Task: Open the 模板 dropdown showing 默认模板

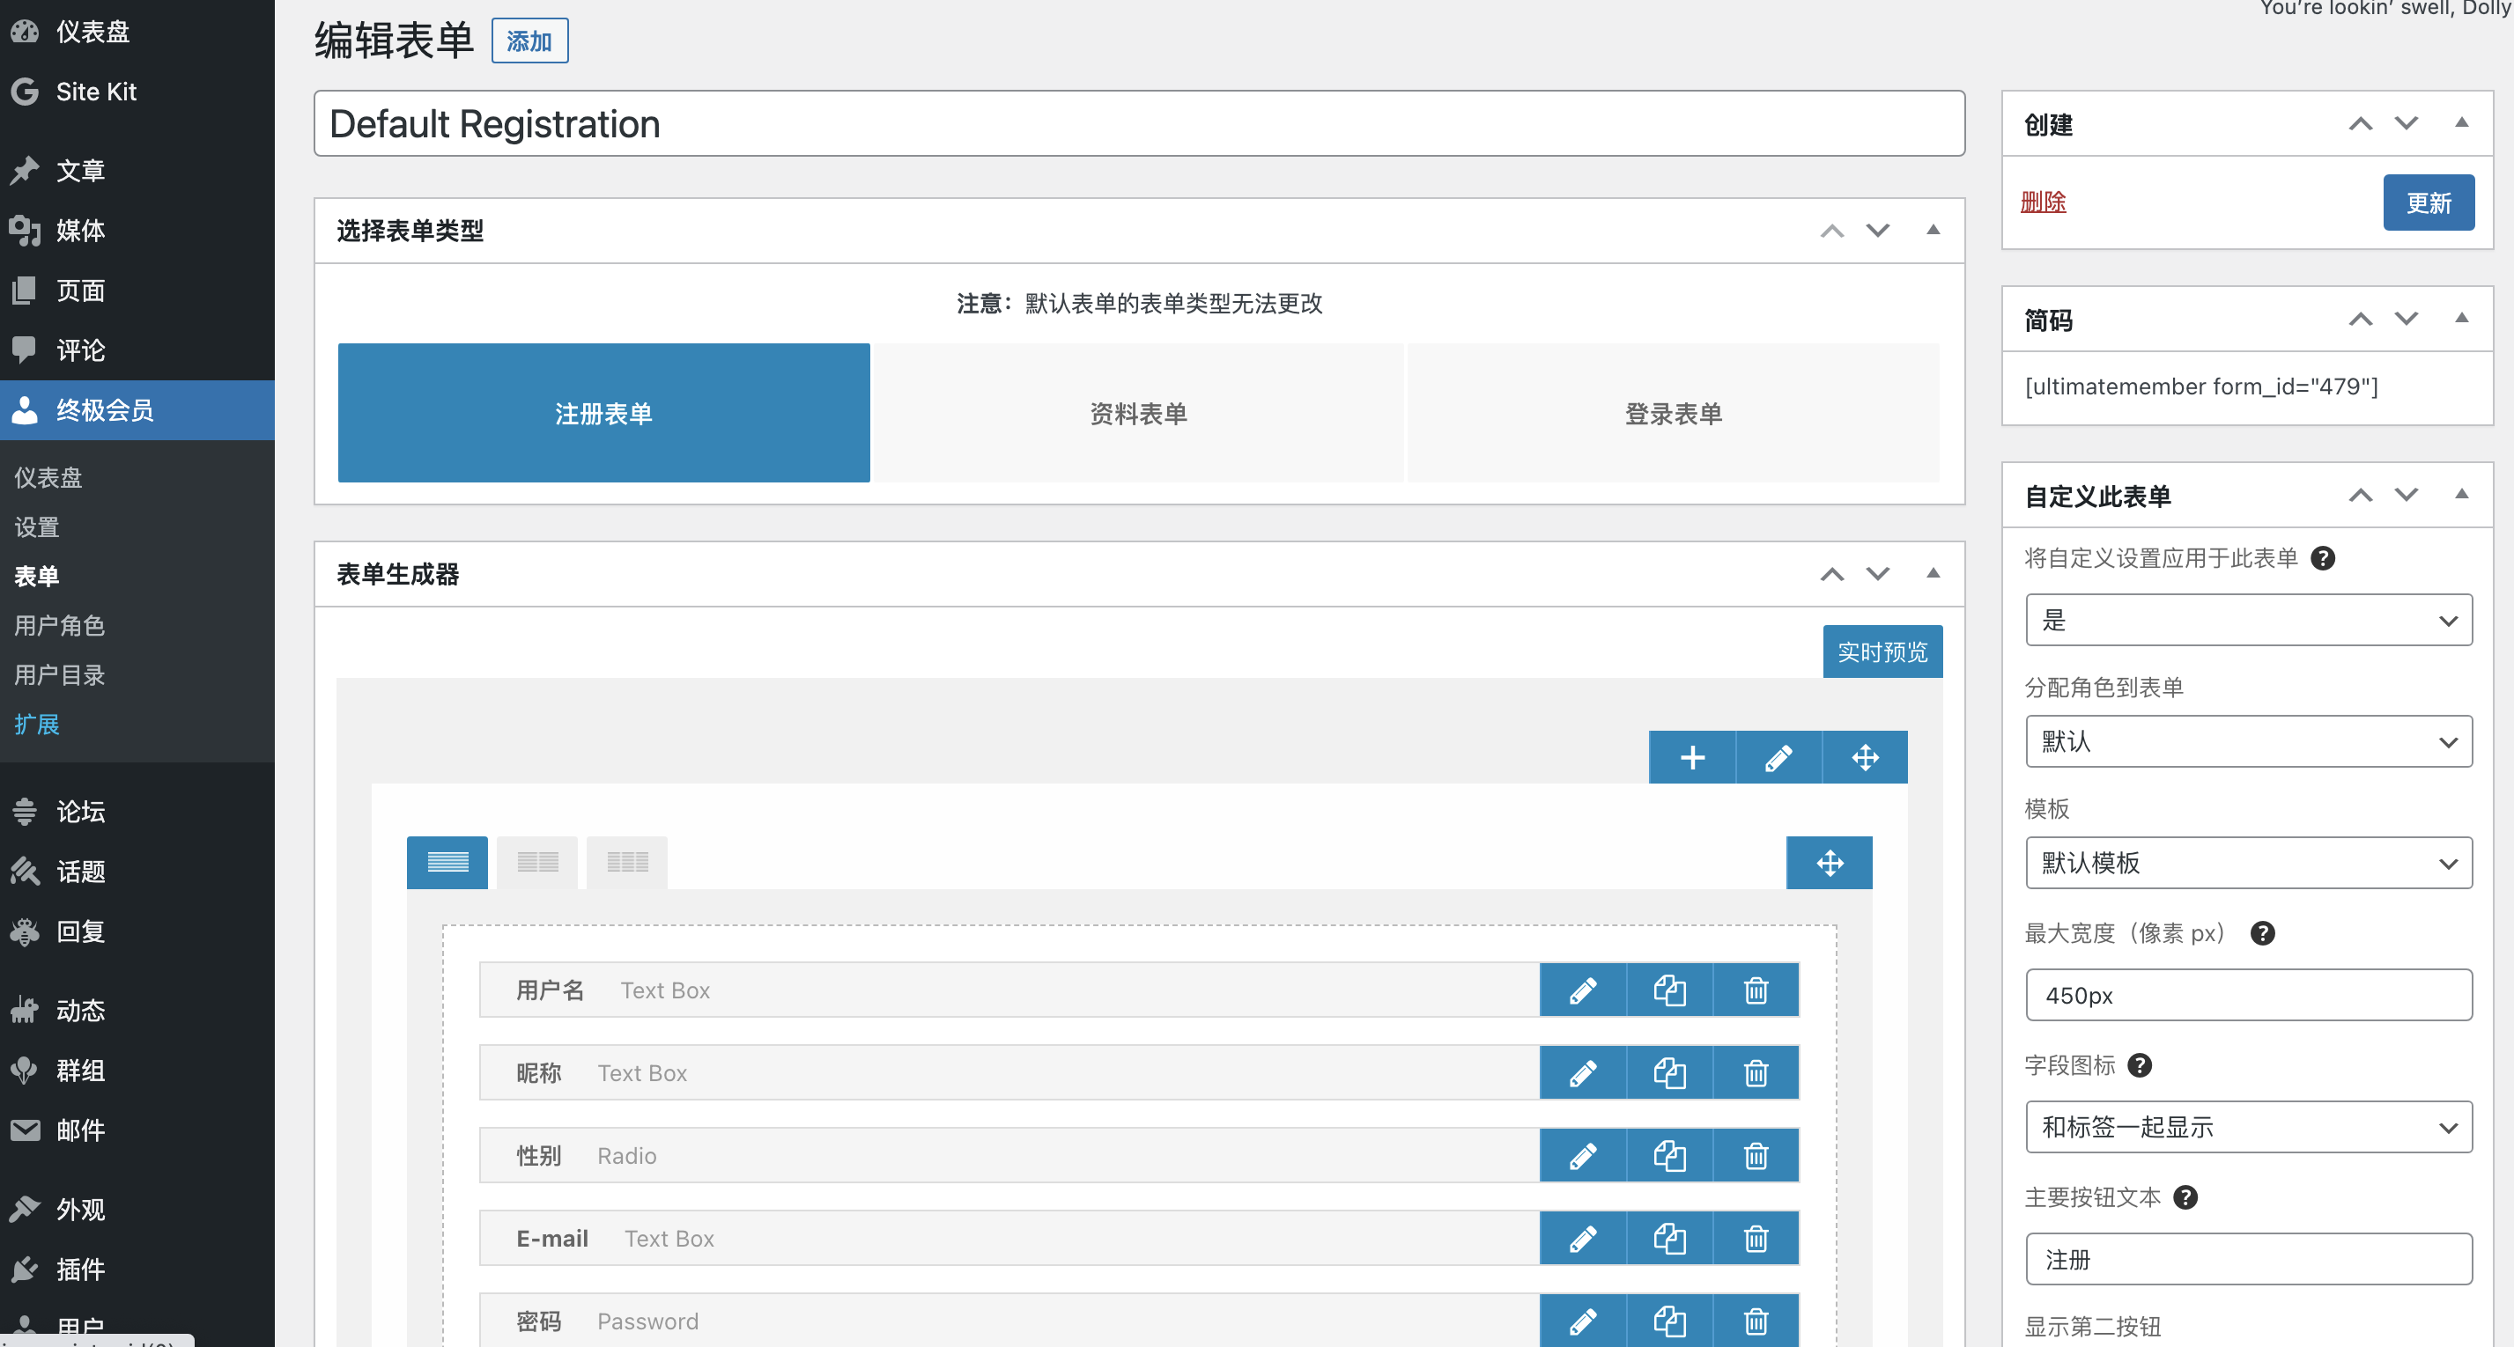Action: point(2249,862)
